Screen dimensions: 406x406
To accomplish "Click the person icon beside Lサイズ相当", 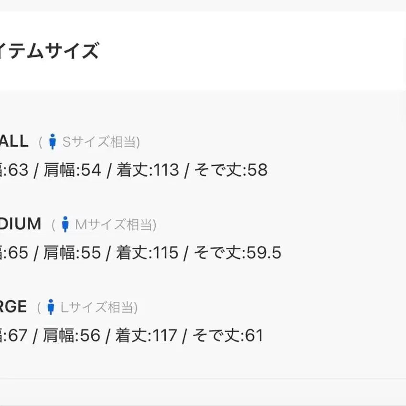I will pos(51,307).
